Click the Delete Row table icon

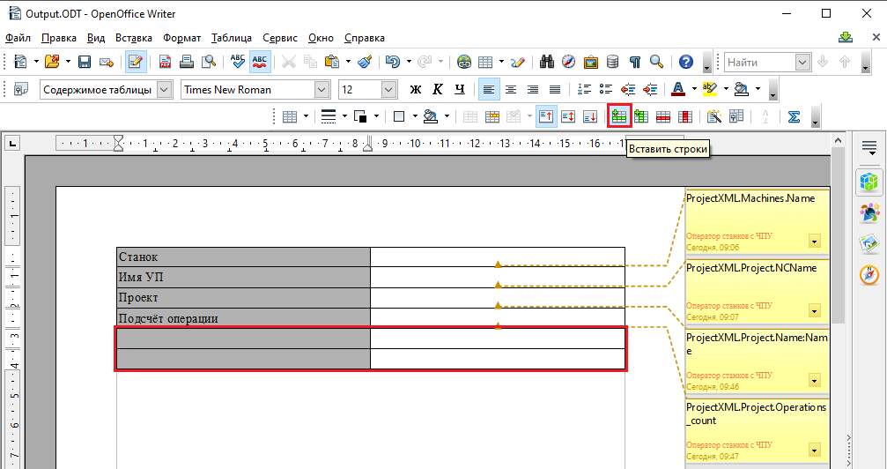click(x=662, y=116)
